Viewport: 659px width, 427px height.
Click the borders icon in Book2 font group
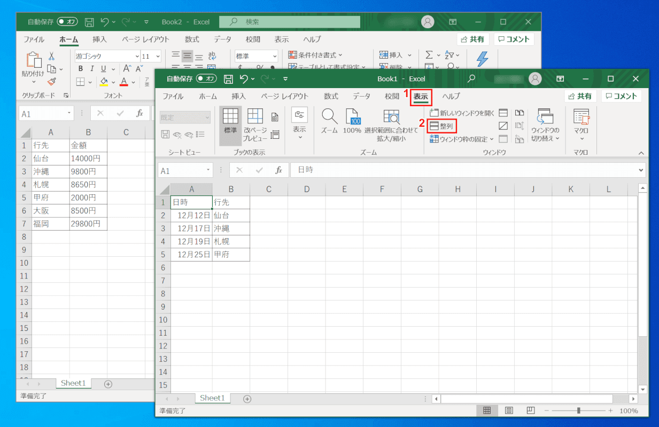coord(80,82)
